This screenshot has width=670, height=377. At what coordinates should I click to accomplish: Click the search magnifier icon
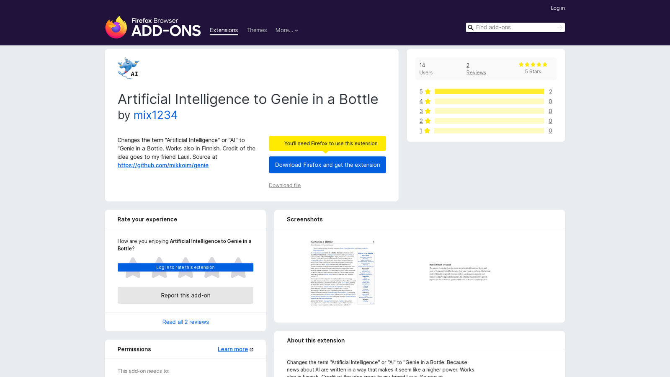click(x=471, y=28)
